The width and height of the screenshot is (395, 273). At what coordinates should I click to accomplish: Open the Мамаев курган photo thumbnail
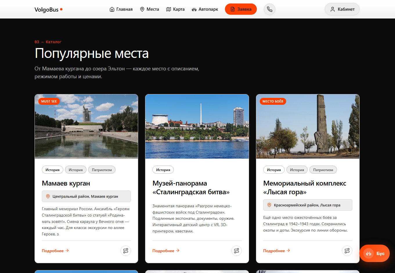(86, 127)
